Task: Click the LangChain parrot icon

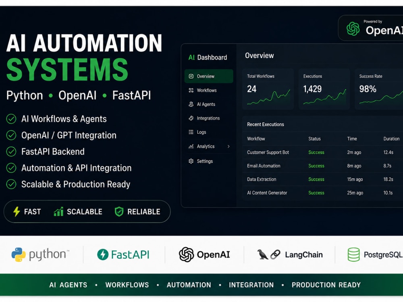Action: pos(262,254)
